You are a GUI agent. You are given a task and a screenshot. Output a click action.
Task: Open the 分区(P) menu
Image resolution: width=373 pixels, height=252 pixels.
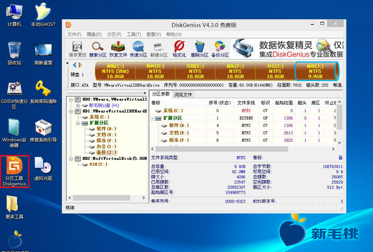[114, 34]
